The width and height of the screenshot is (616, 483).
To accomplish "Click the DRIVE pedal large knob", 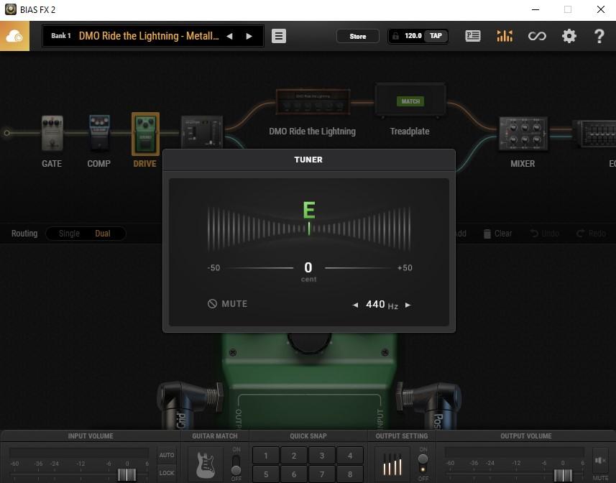I will pos(309,343).
